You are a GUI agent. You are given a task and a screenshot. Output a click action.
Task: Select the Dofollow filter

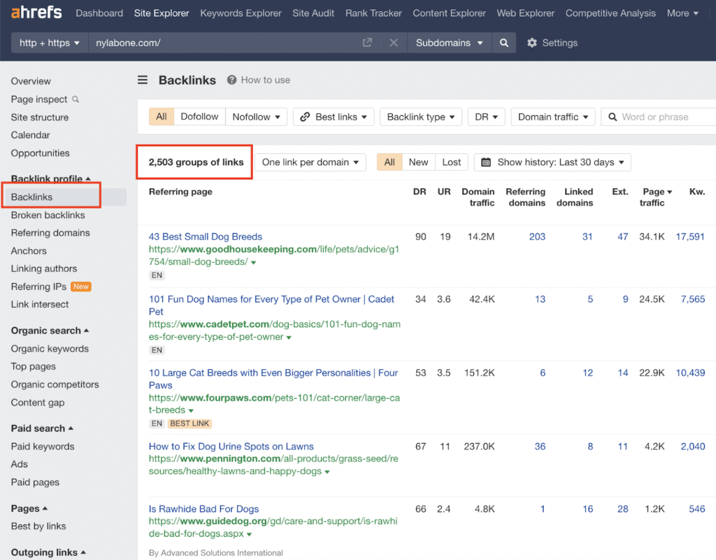(x=199, y=117)
